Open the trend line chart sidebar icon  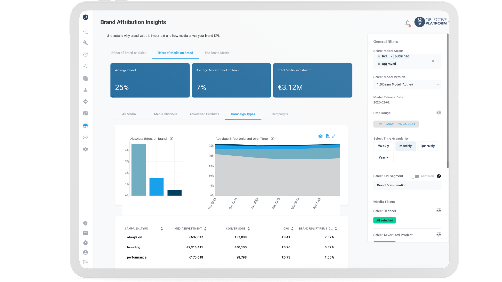click(x=85, y=137)
